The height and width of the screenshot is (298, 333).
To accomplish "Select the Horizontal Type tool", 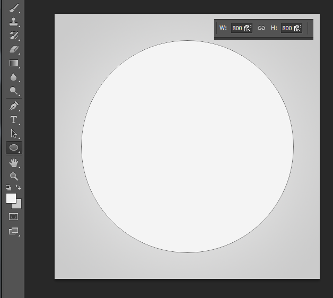I will [x=14, y=120].
